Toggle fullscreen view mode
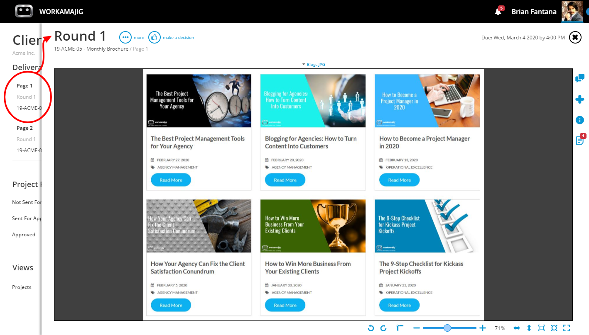This screenshot has height=335, width=589. [x=567, y=328]
